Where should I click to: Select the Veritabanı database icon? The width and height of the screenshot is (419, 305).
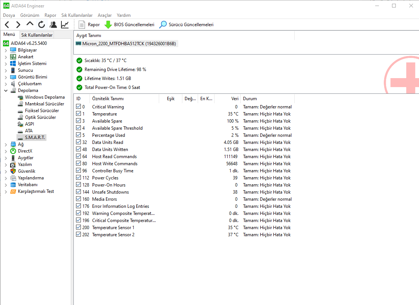tap(13, 185)
